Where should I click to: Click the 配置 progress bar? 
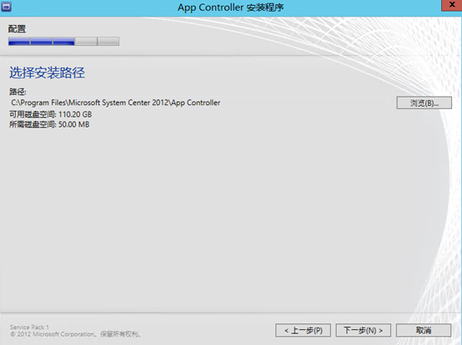(63, 41)
